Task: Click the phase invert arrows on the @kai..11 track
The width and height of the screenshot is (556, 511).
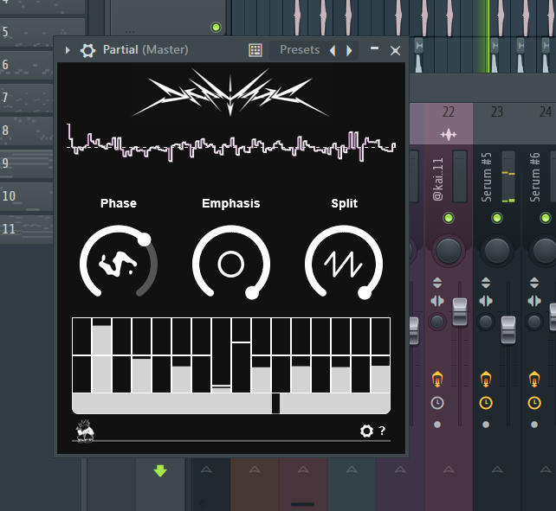Action: pyautogui.click(x=437, y=283)
